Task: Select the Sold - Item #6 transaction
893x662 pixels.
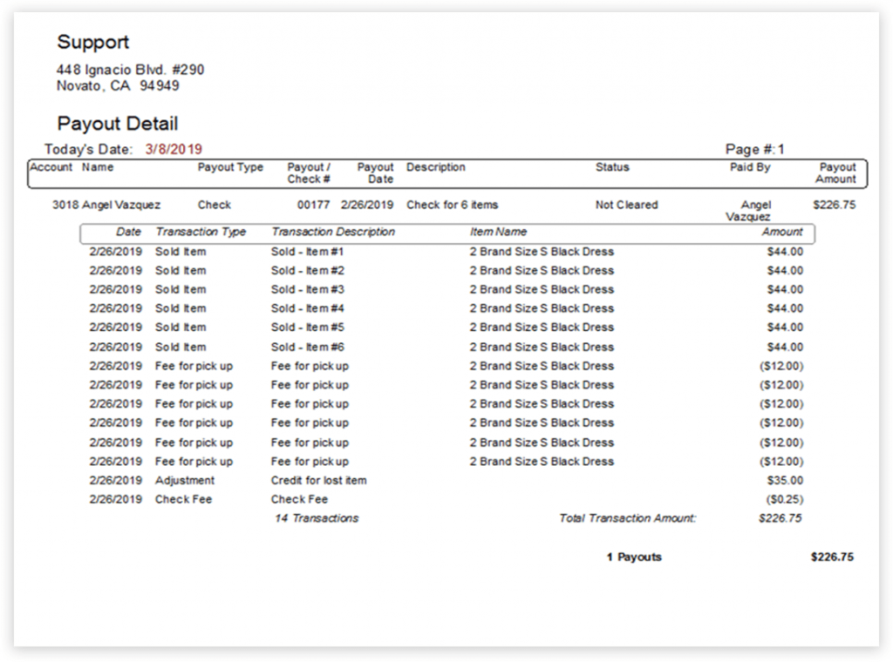Action: pos(308,347)
